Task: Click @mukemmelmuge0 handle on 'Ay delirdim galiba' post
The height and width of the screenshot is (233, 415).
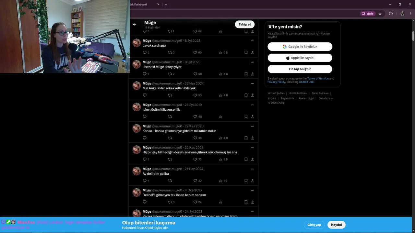Action: [167, 169]
